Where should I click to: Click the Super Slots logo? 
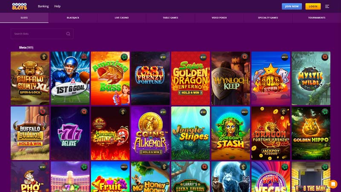coord(19,6)
